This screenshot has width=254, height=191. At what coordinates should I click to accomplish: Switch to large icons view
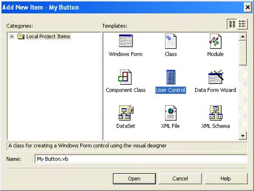click(x=232, y=24)
